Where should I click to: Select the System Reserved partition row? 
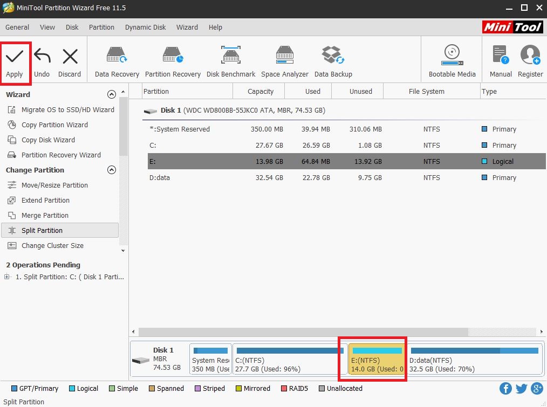347,129
